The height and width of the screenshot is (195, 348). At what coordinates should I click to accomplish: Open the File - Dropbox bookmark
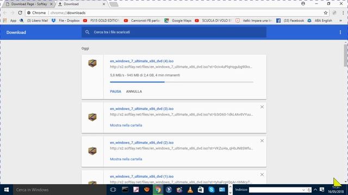point(65,21)
